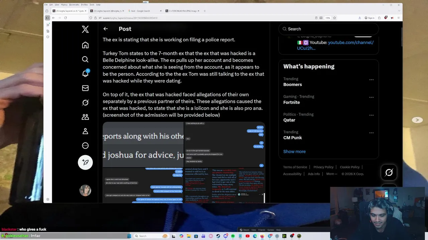Open the Boomers trending topic
This screenshot has width=428, height=240.
pos(293,84)
